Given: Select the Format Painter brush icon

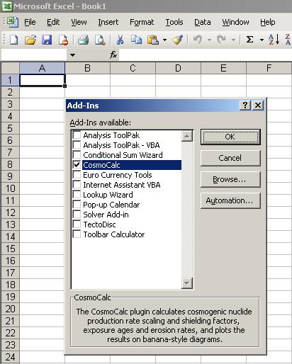Looking at the screenshot, I should tap(177, 40).
